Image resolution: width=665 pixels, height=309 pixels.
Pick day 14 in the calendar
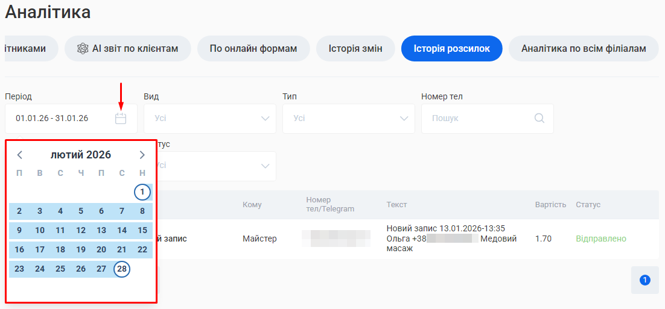tap(122, 230)
